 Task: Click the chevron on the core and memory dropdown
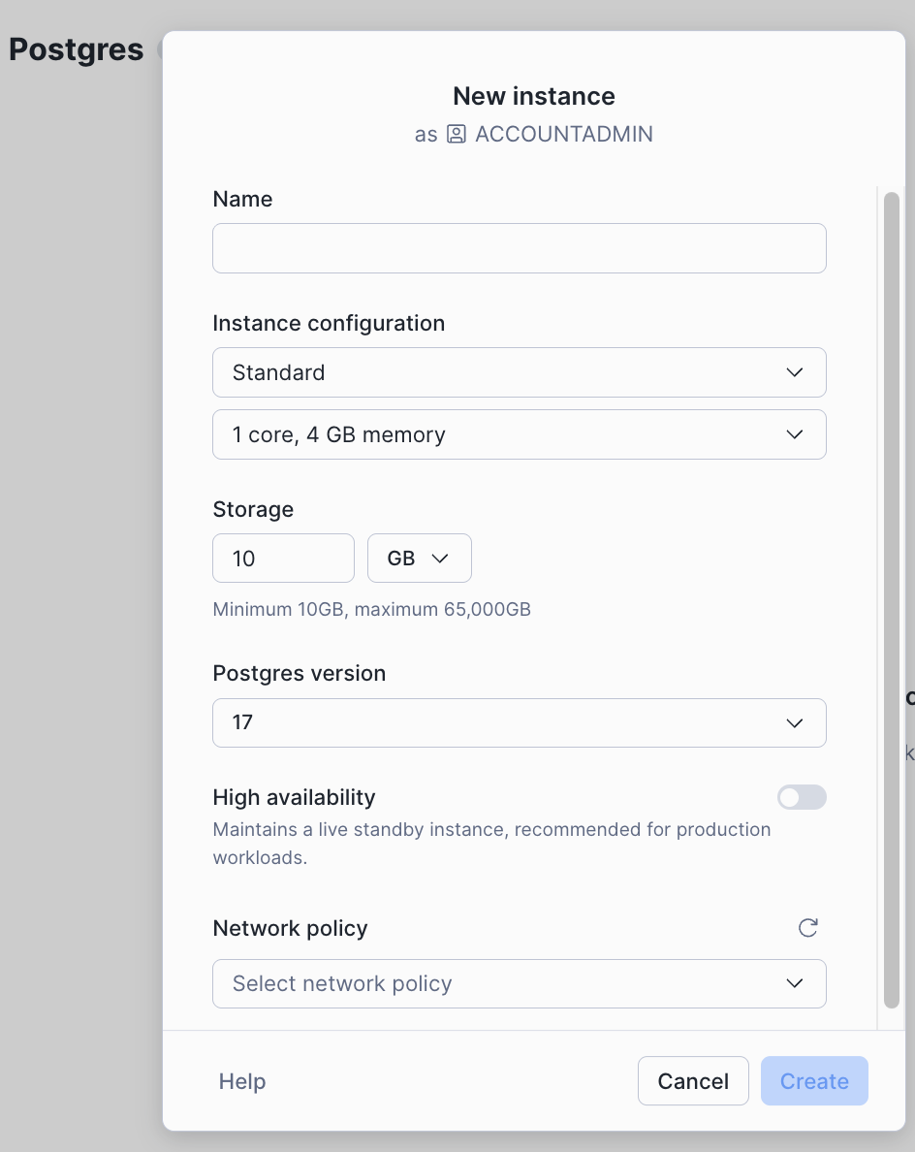click(x=794, y=434)
